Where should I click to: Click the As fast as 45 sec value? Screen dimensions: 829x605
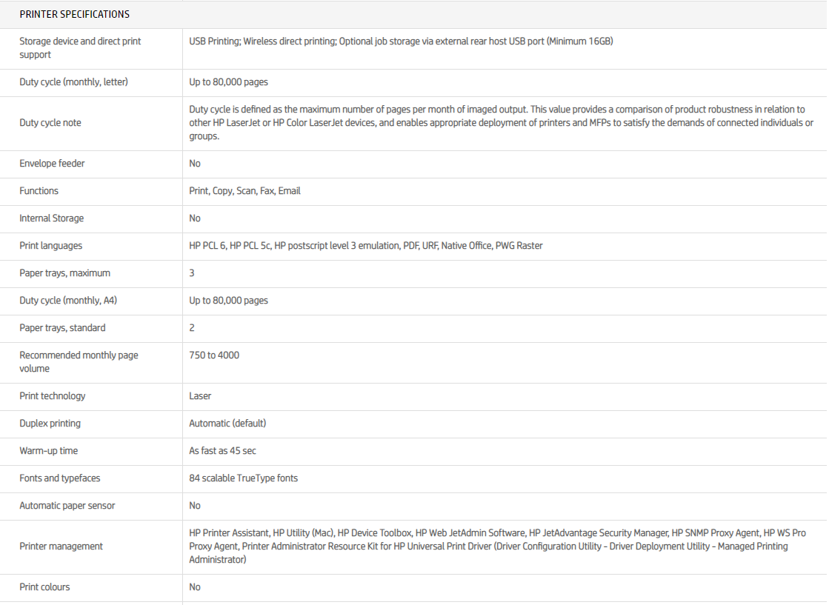pyautogui.click(x=222, y=451)
